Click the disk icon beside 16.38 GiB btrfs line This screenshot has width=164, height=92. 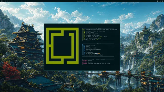(x=84, y=37)
